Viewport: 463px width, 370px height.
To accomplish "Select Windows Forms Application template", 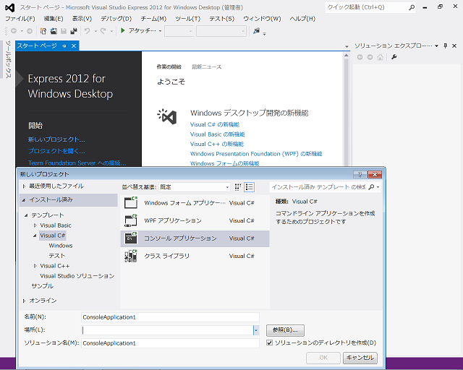I will pos(195,203).
